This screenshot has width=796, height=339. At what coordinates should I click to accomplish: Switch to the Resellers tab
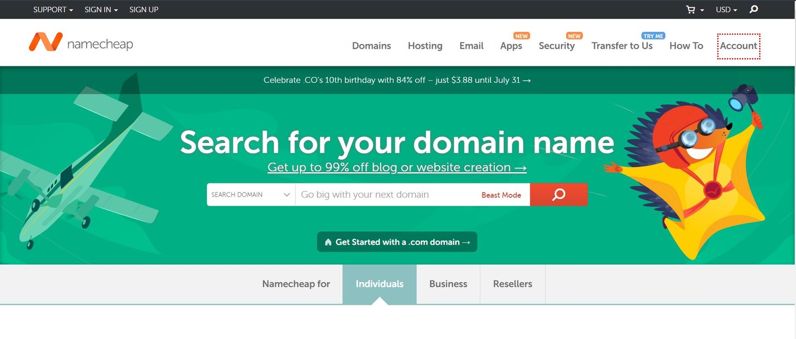pos(512,284)
